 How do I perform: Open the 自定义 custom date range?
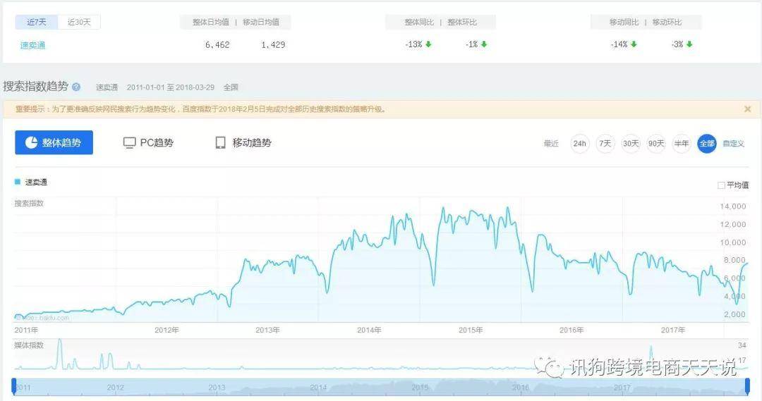[733, 143]
